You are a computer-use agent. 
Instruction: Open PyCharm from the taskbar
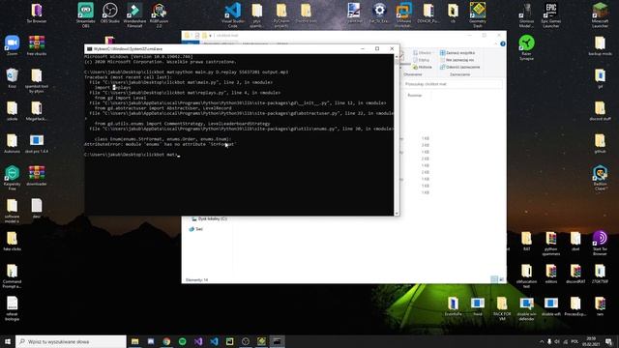tap(230, 341)
